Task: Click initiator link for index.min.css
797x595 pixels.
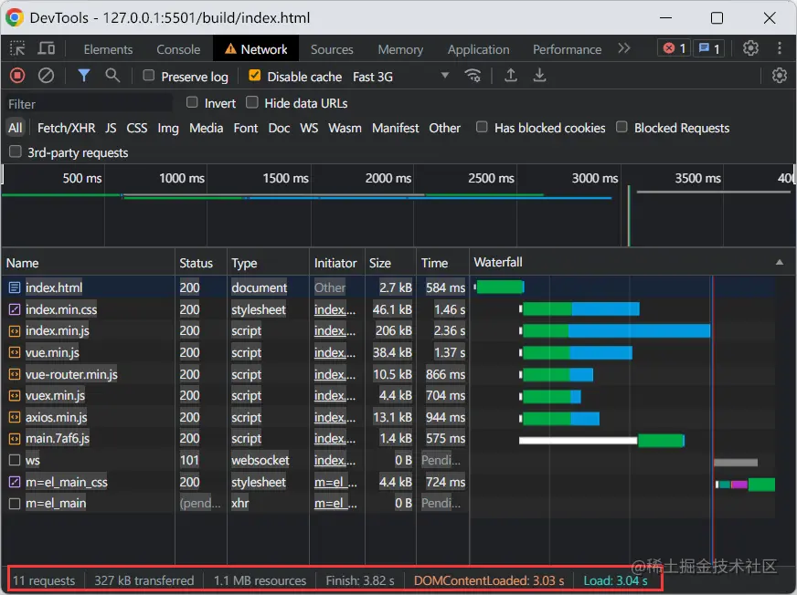Action: (335, 309)
